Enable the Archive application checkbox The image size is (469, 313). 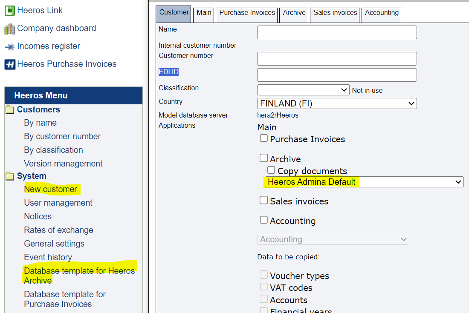click(x=263, y=158)
